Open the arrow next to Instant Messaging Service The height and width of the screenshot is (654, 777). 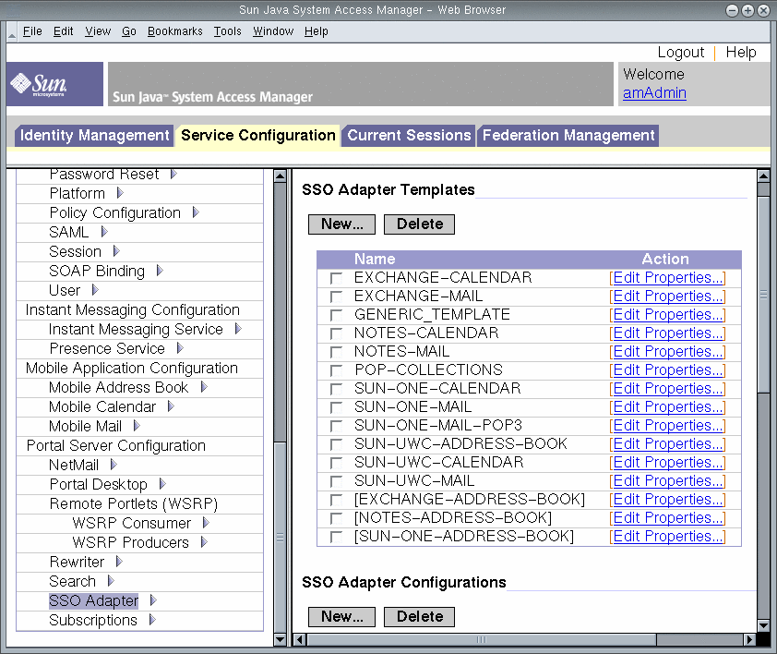(x=238, y=328)
